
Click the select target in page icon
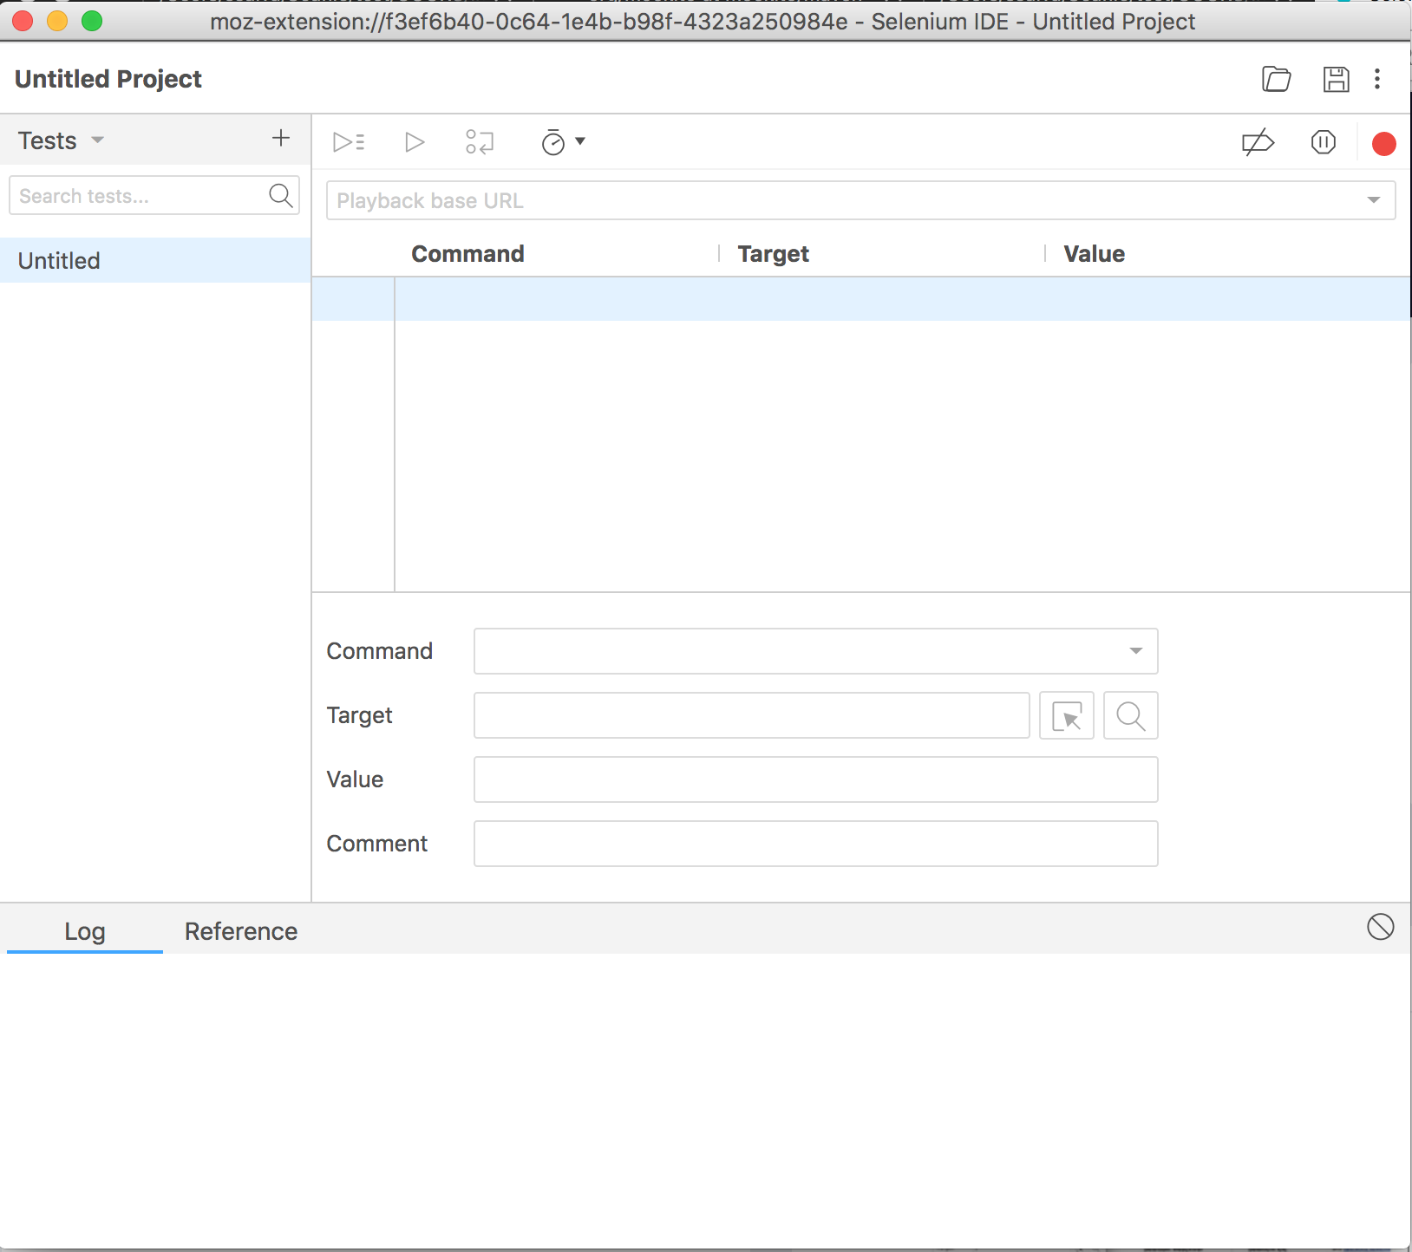tap(1066, 716)
